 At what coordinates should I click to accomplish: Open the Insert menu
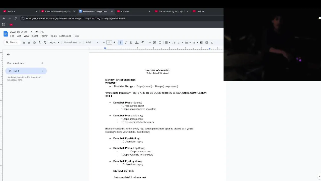point(35,36)
